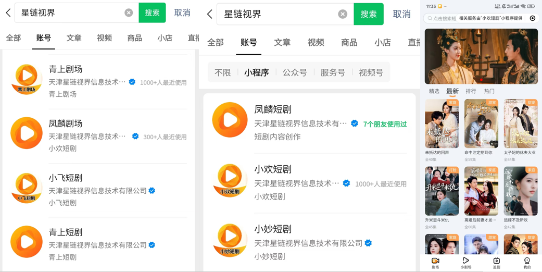Open the 未抵达的回声 drama poster

442,124
